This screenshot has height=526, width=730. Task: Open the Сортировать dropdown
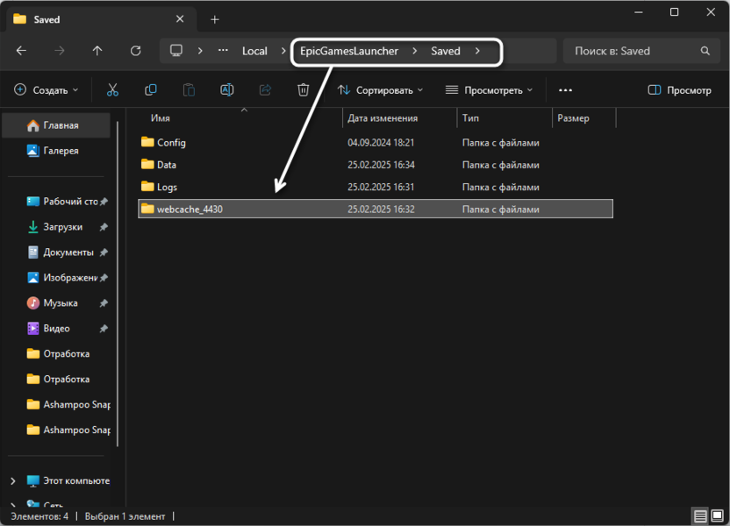click(x=380, y=89)
